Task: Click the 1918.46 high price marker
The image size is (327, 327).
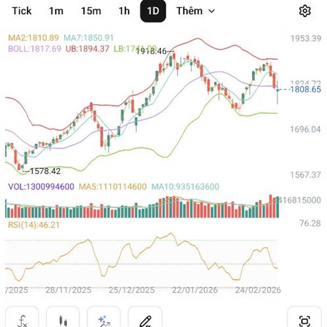Action: click(x=153, y=51)
